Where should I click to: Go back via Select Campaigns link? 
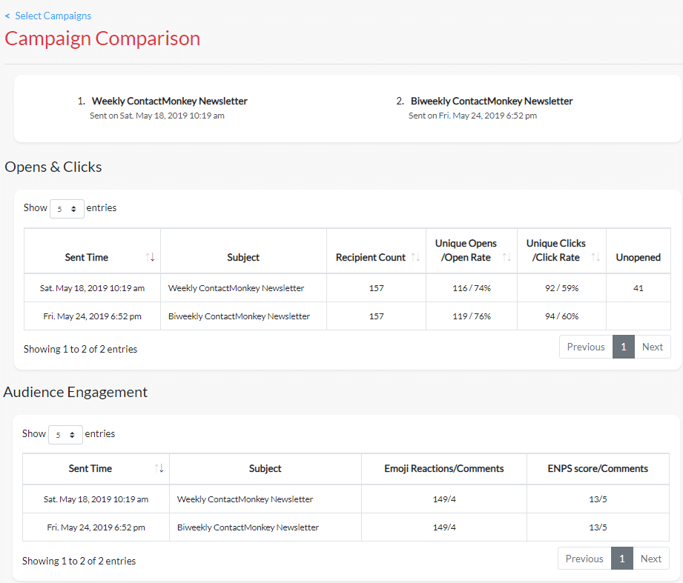tap(48, 16)
